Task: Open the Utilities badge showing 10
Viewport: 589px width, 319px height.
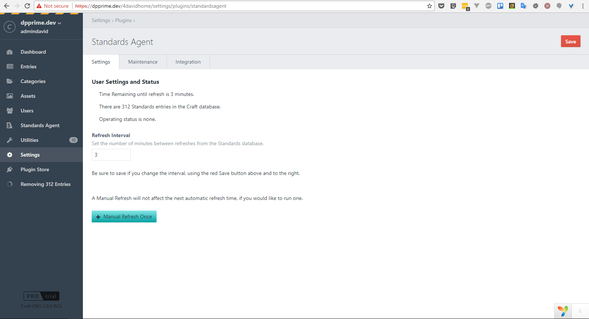Action: [x=73, y=140]
